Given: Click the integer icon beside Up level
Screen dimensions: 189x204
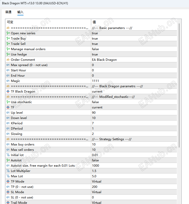Looking at the screenshot, I should coord(8,112).
